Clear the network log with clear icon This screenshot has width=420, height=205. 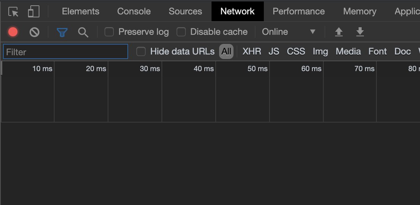pos(34,32)
